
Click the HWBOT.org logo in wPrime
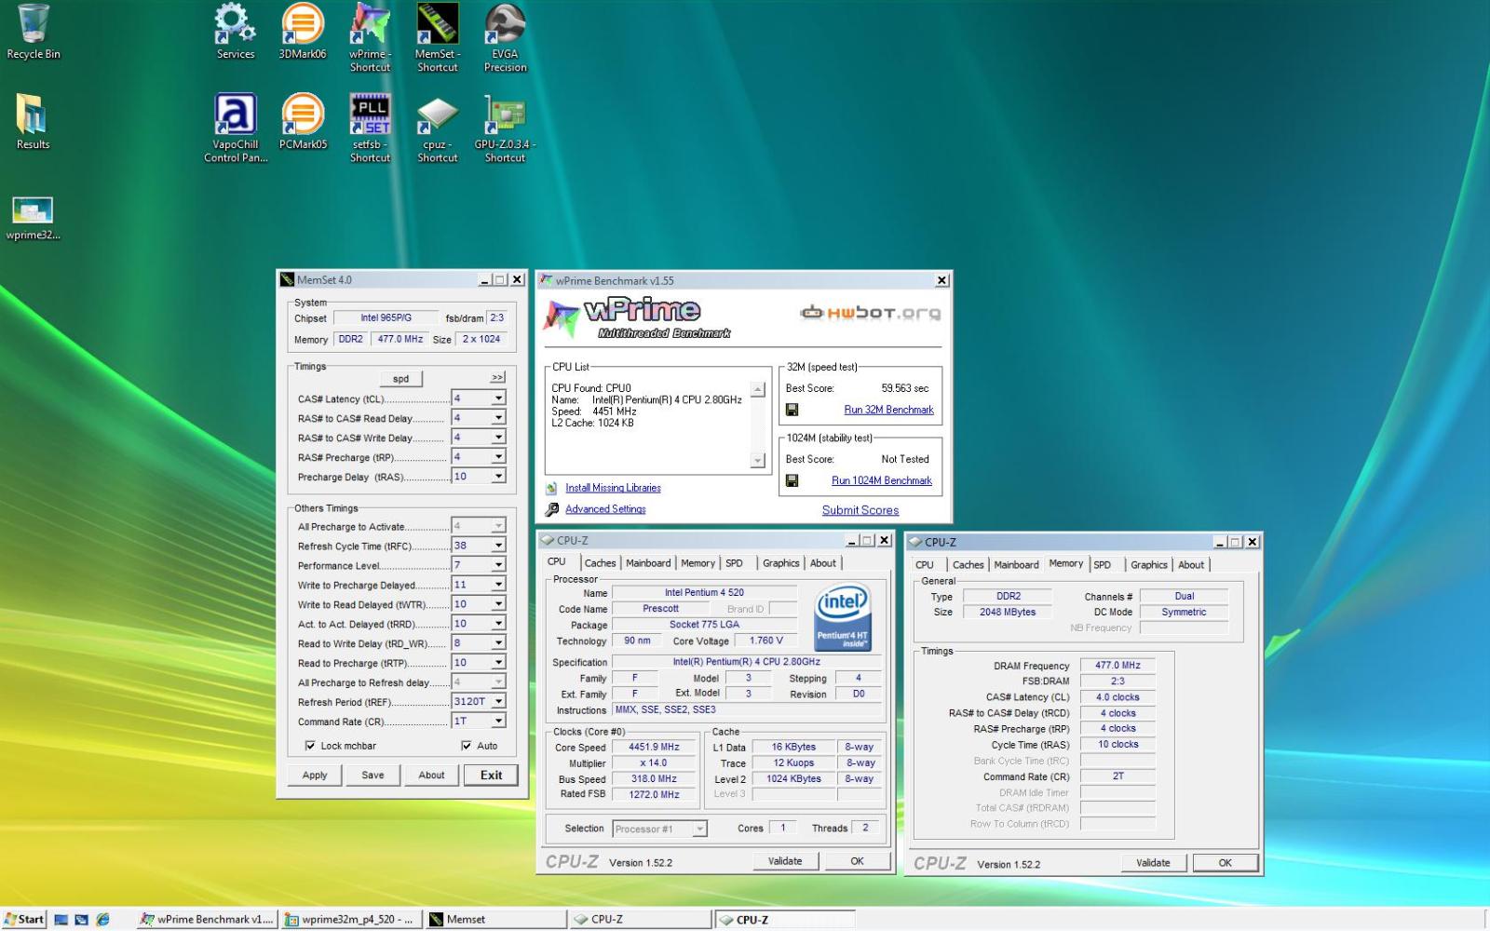(871, 313)
